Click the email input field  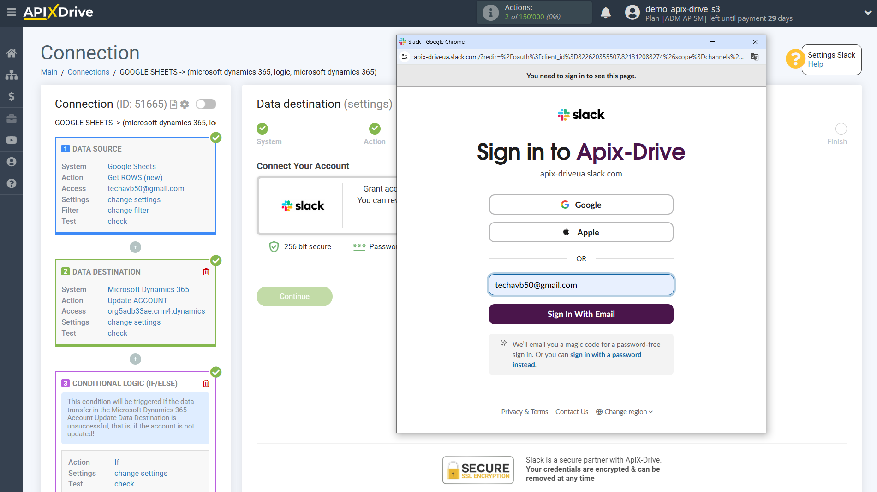tap(581, 285)
